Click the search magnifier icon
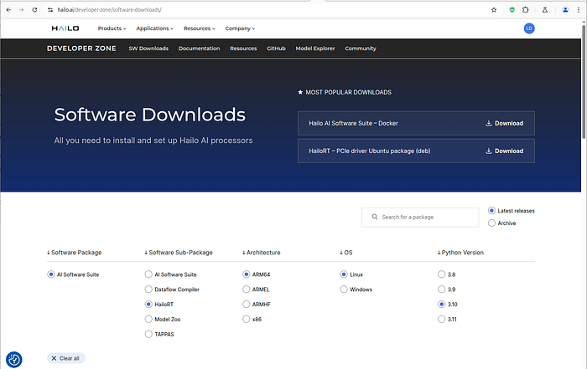Image resolution: width=587 pixels, height=369 pixels. [372, 218]
